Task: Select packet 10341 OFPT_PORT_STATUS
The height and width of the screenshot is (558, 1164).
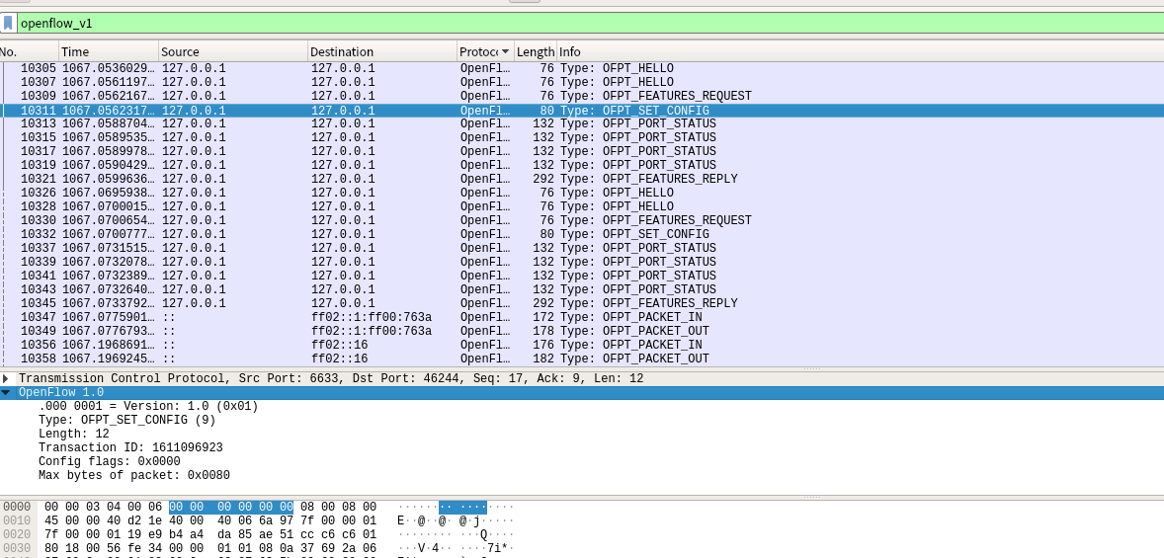Action: point(582,276)
